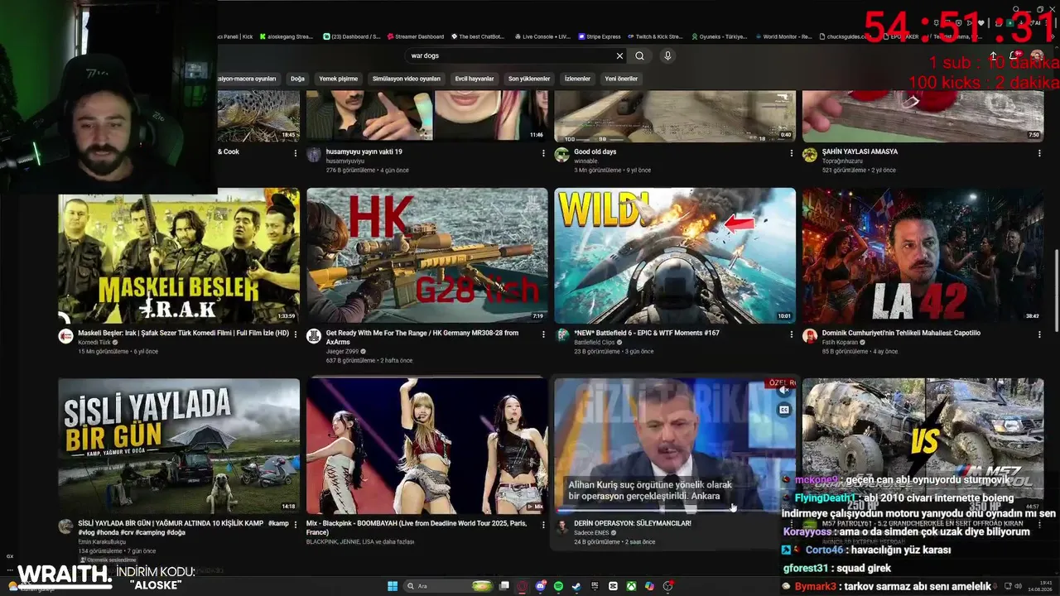Switch to the Streamer Dashboard browser tab
Image resolution: width=1060 pixels, height=596 pixels.
tap(415, 36)
